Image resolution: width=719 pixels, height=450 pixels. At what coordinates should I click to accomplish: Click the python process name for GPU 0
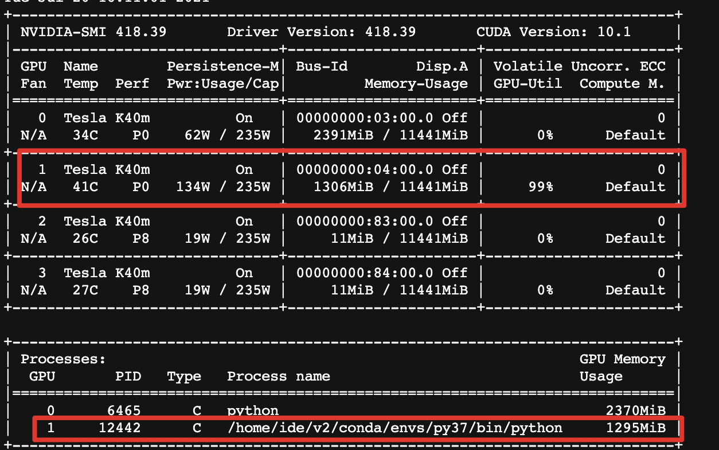point(252,411)
